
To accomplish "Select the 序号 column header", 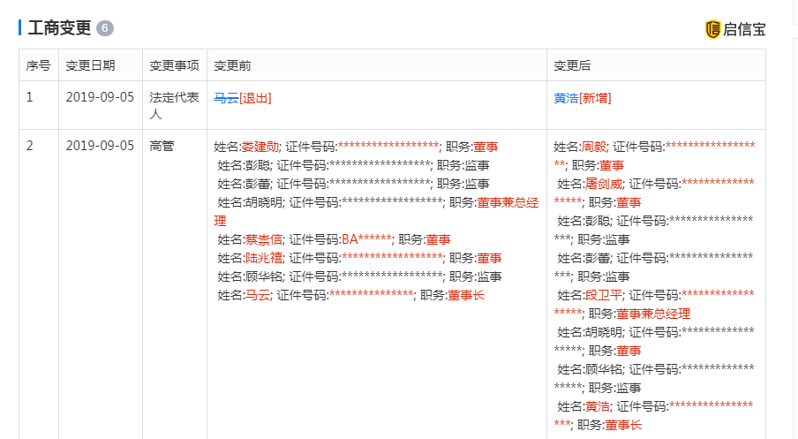I will coord(38,65).
